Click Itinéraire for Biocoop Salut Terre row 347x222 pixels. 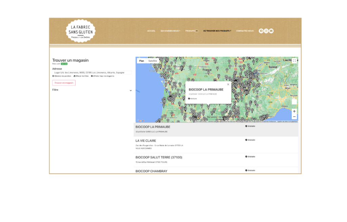250,157
